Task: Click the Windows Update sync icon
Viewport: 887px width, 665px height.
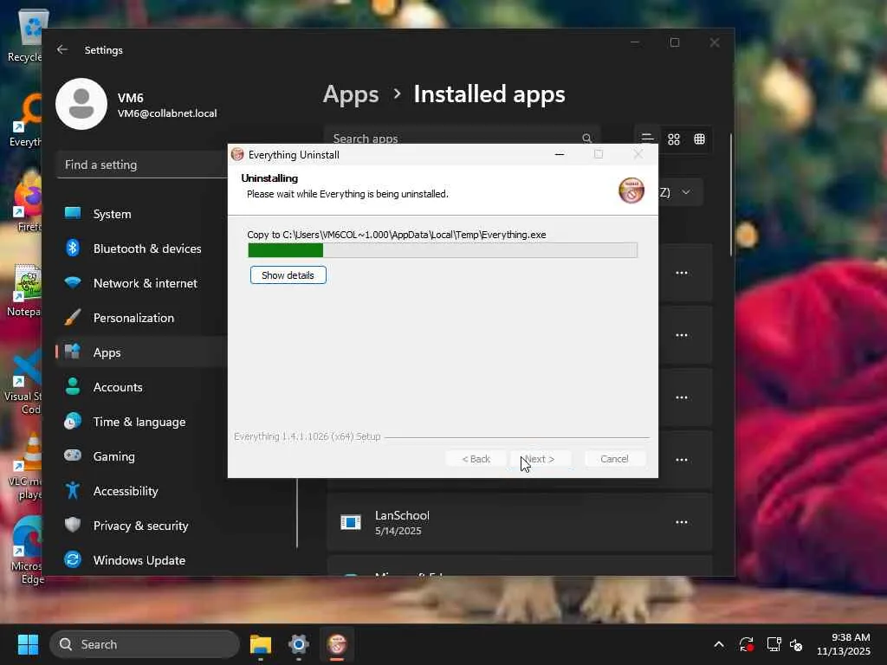Action: click(x=73, y=559)
